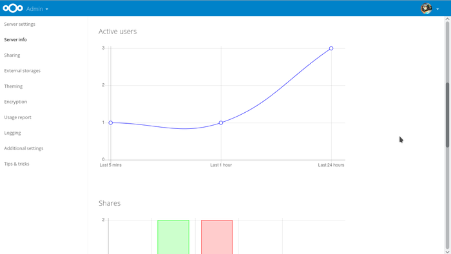
Task: Click the scrollbar up arrow
Action: coord(447,19)
